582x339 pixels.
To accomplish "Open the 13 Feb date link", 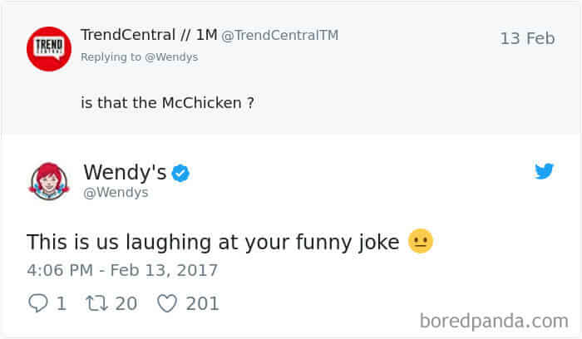I will click(527, 38).
